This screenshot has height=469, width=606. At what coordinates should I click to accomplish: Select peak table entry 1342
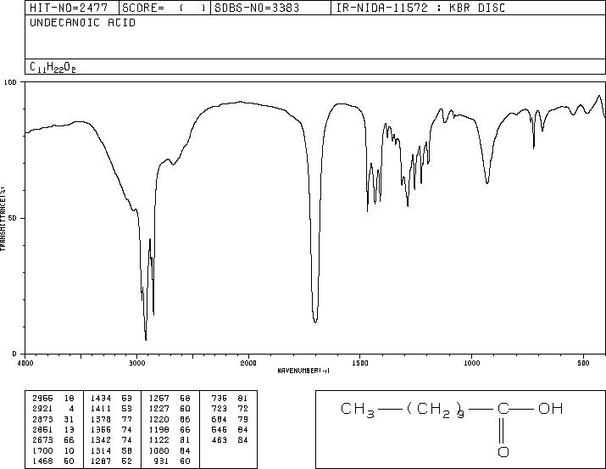[x=111, y=440]
